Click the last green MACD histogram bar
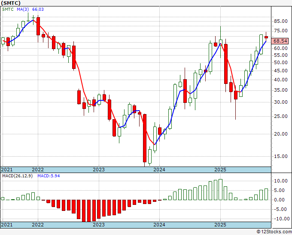The image size is (292, 235). (x=266, y=194)
